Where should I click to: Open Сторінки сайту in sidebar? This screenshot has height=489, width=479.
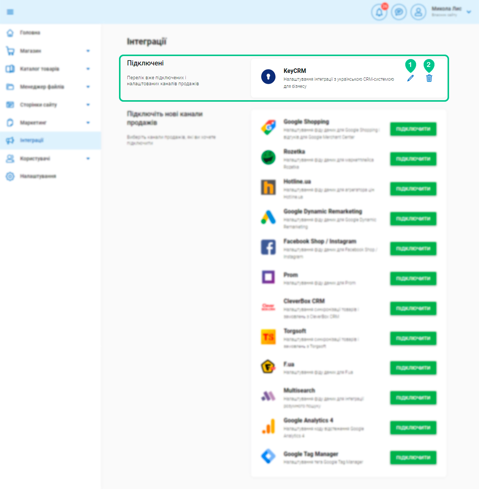[39, 105]
